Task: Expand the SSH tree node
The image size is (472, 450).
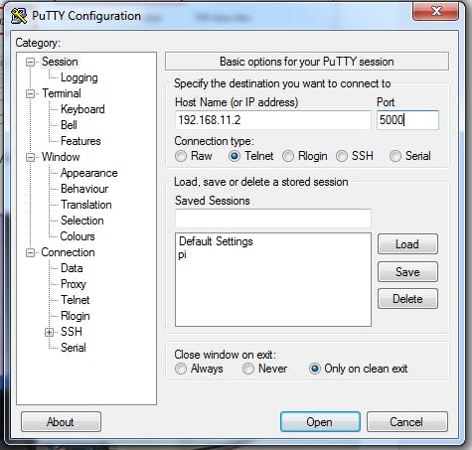Action: pyautogui.click(x=49, y=332)
